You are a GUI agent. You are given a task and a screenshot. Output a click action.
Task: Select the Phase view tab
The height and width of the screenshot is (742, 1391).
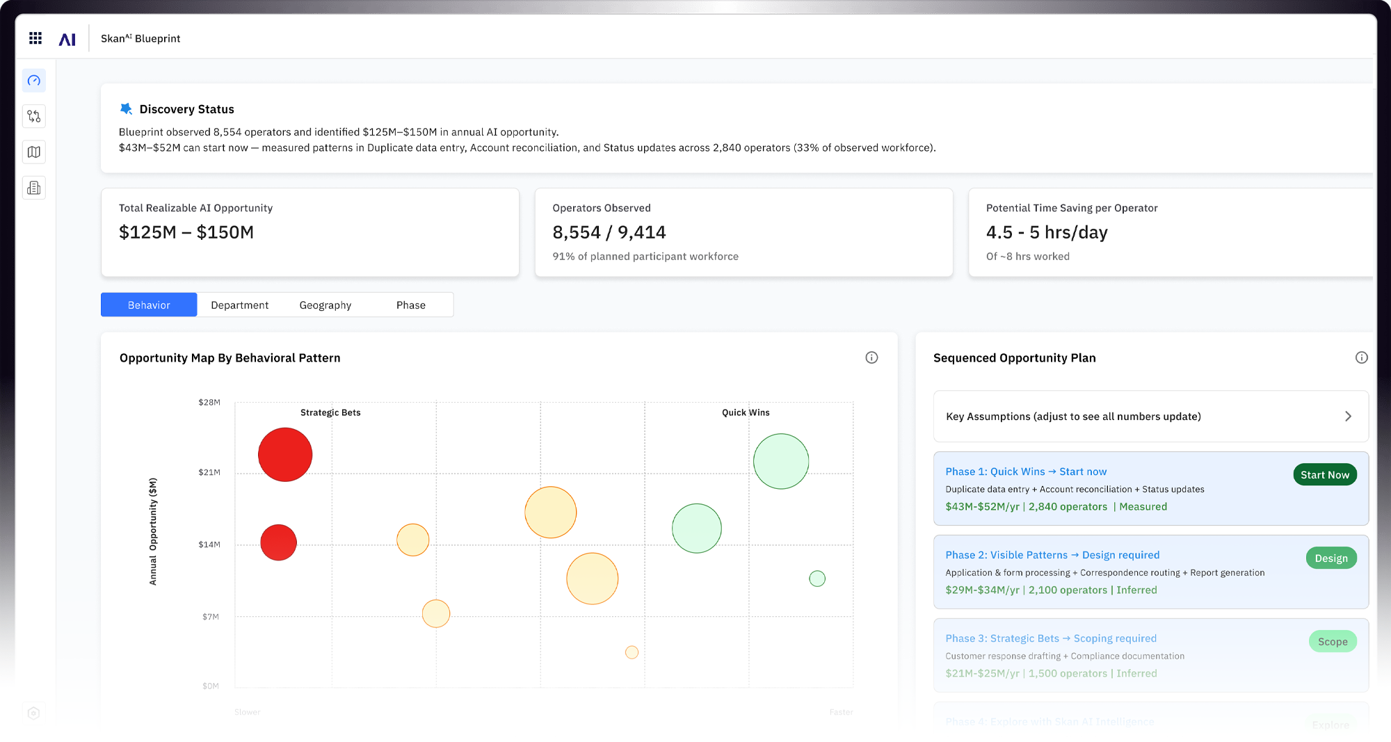click(410, 305)
